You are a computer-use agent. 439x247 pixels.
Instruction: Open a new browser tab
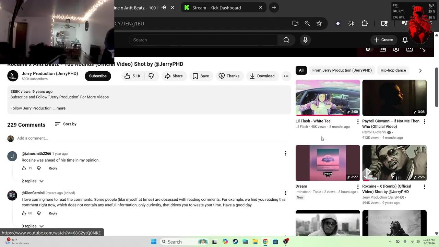(x=274, y=8)
